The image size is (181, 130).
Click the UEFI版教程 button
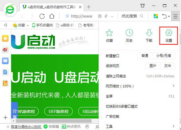click(59, 111)
